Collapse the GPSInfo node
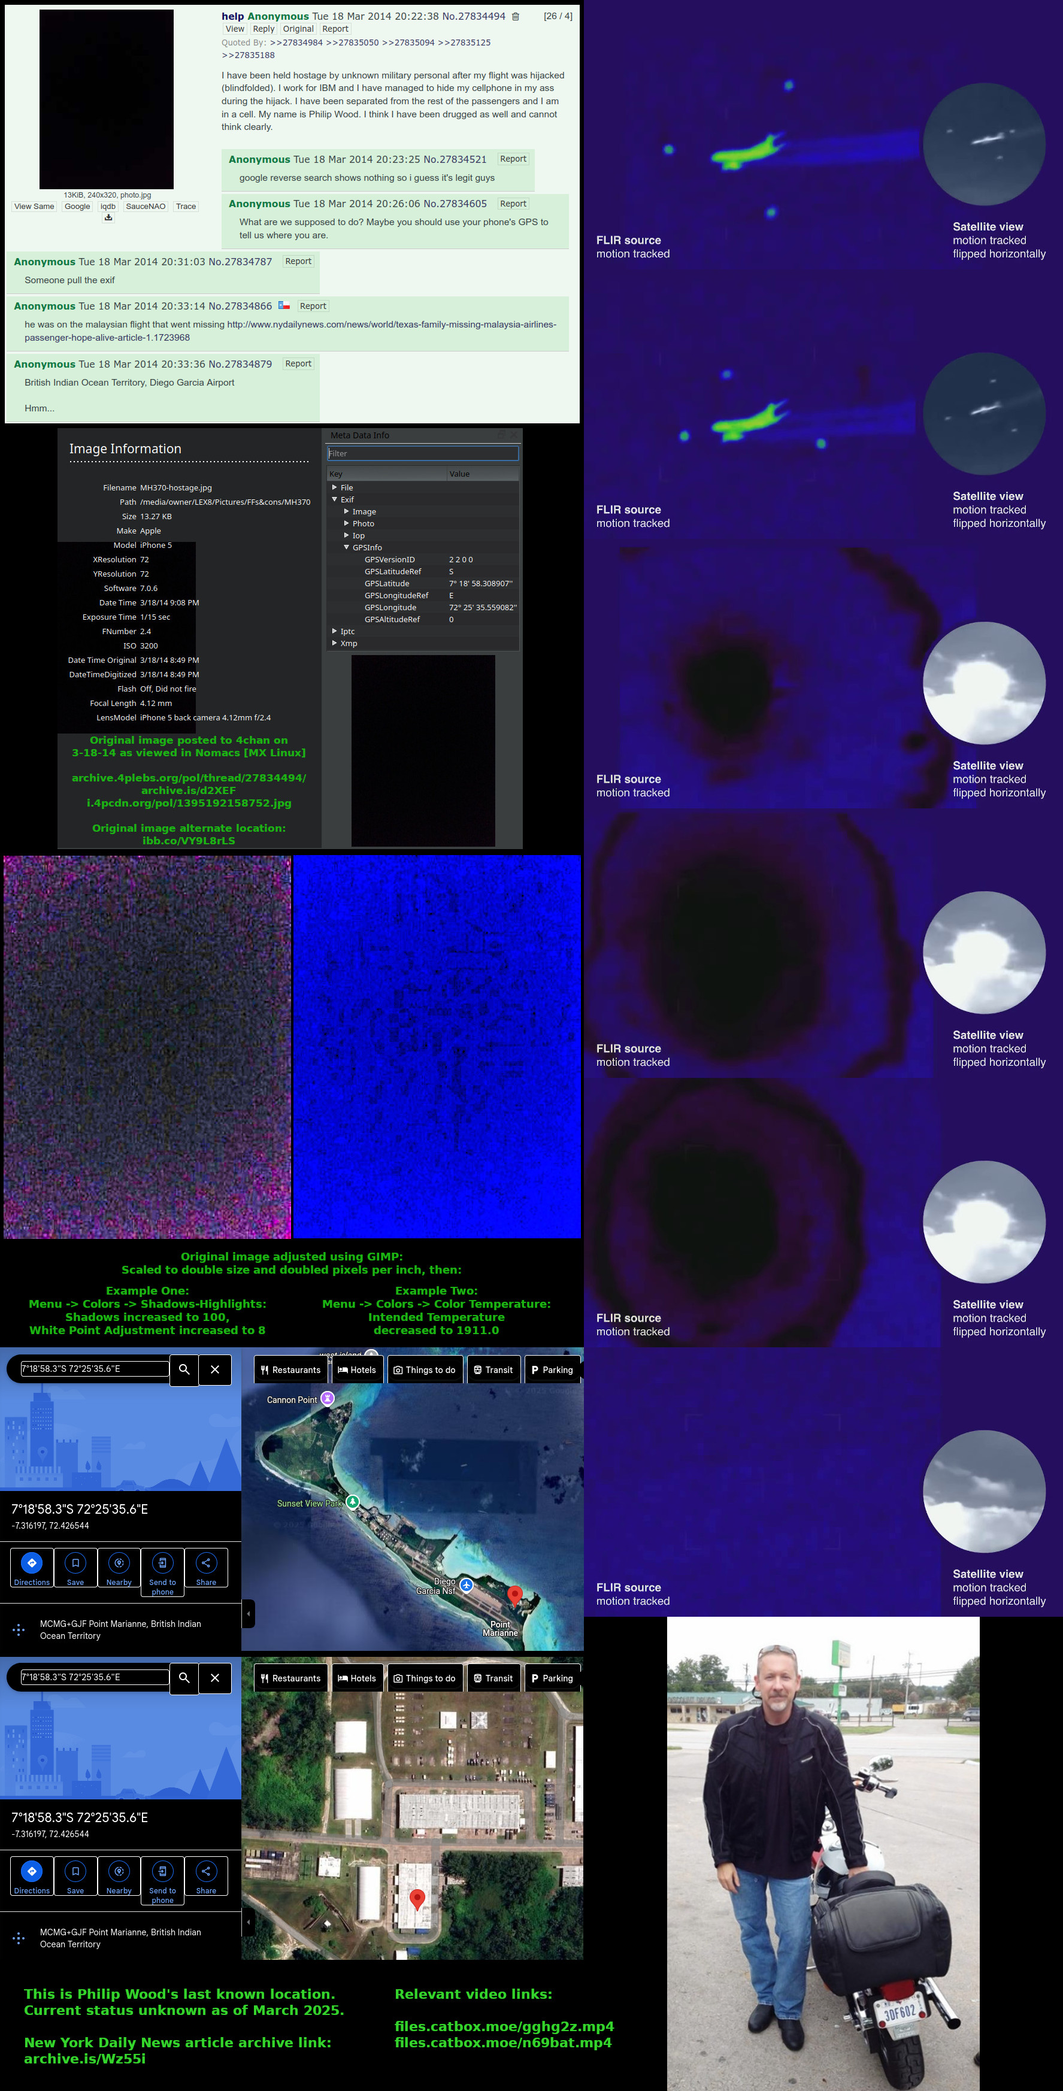1063x2091 pixels. pos(347,547)
